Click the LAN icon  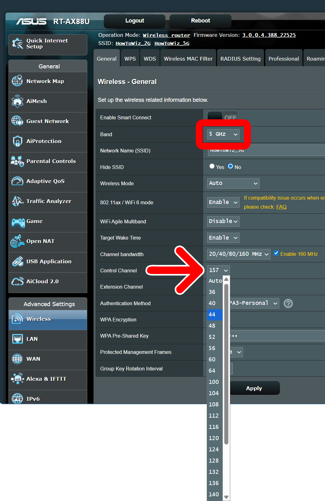pyautogui.click(x=17, y=339)
